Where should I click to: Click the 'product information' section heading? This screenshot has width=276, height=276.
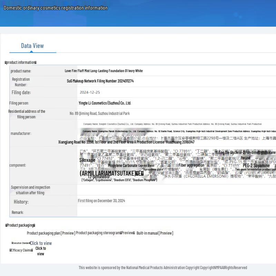pos(21,62)
